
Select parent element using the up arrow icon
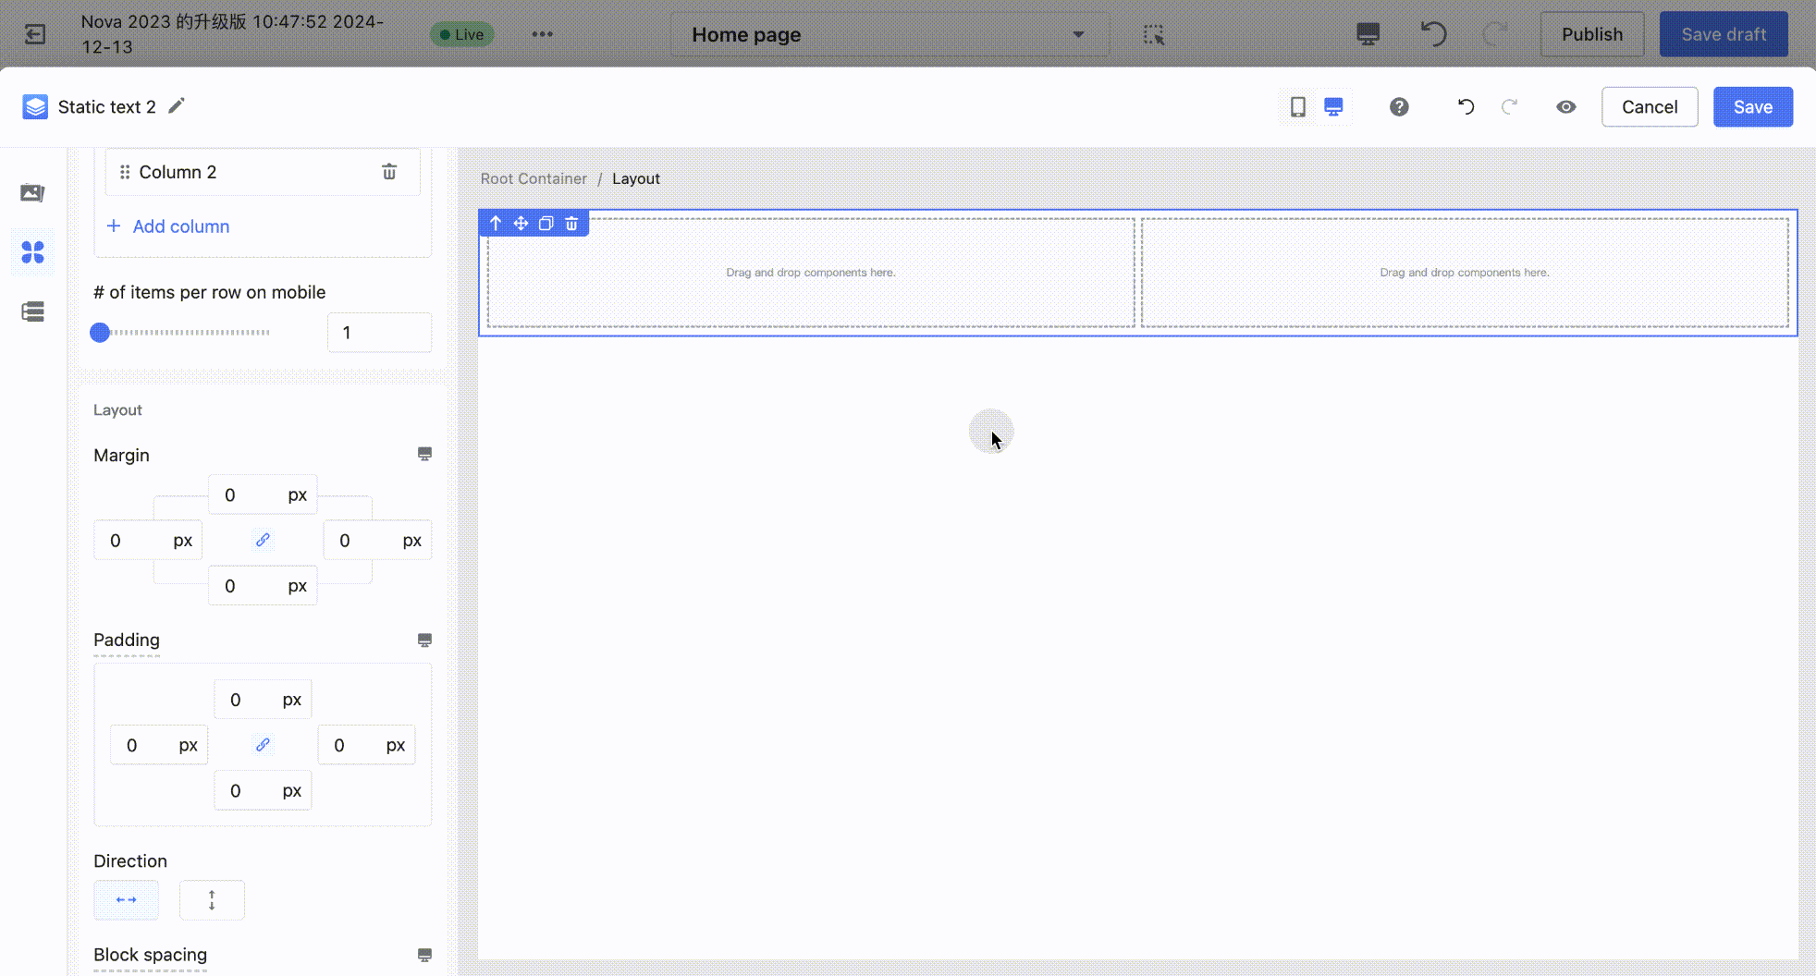point(496,224)
